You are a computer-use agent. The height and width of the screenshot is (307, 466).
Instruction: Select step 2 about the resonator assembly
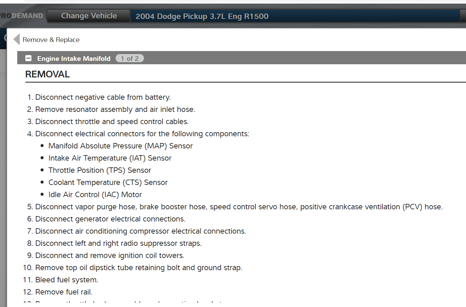click(115, 110)
